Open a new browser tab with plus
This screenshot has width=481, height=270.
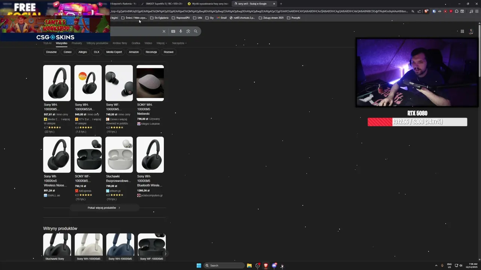pyautogui.click(x=281, y=4)
